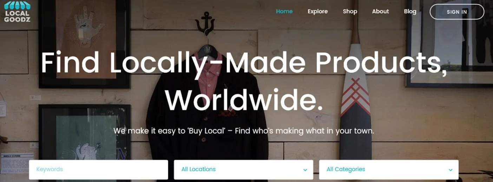Image resolution: width=493 pixels, height=182 pixels.
Task: Open the All Locations dropdown
Action: (243, 170)
